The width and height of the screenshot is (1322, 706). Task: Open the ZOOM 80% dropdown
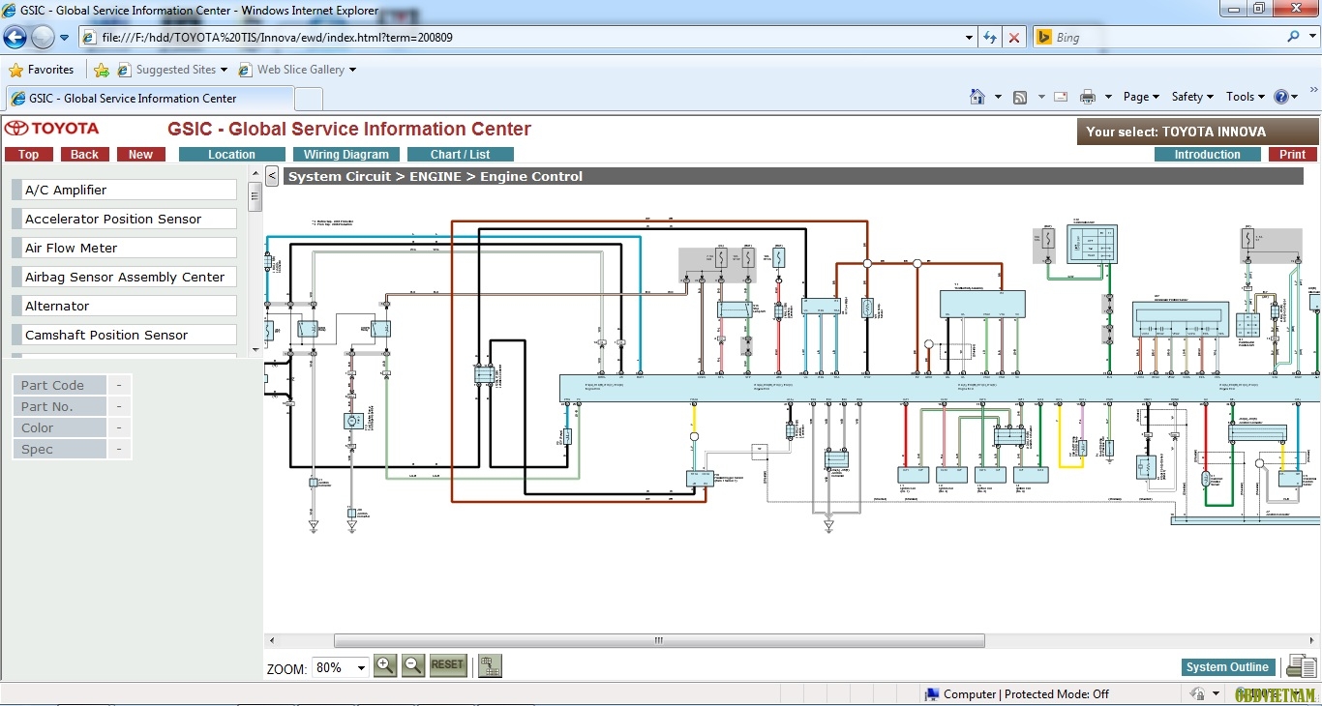click(x=341, y=667)
